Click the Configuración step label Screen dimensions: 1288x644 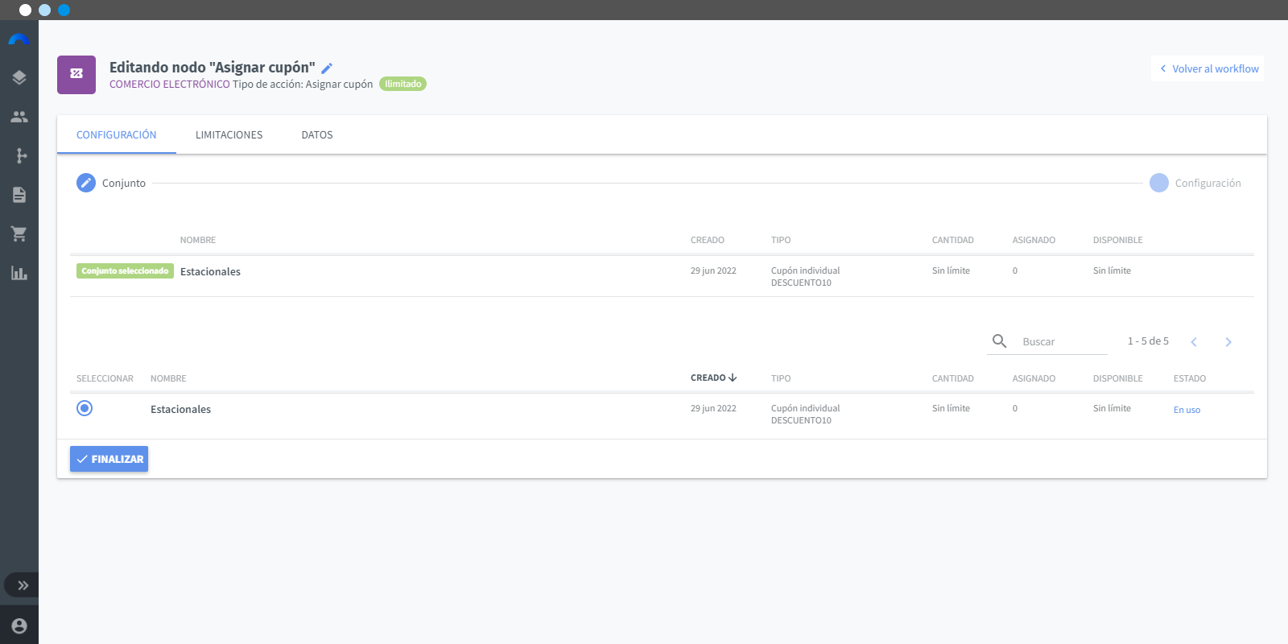pyautogui.click(x=1207, y=183)
